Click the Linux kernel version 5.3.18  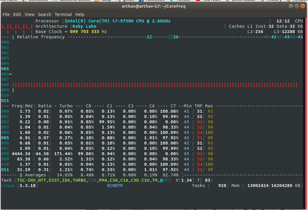(x=28, y=186)
